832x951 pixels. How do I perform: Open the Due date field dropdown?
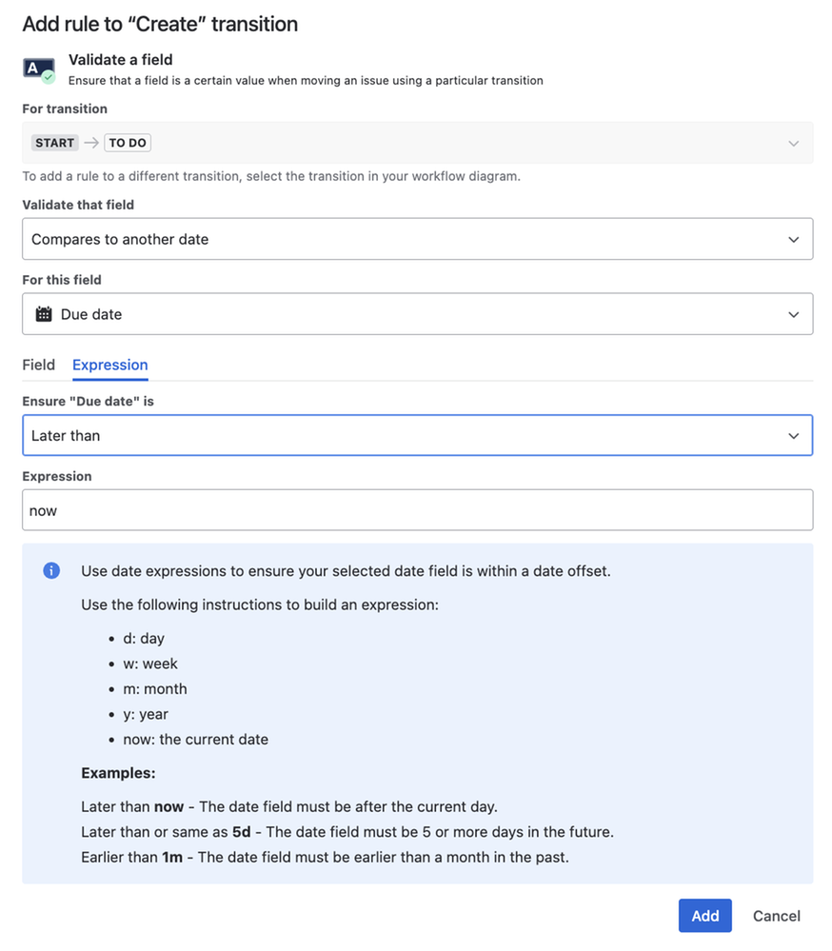pos(418,314)
